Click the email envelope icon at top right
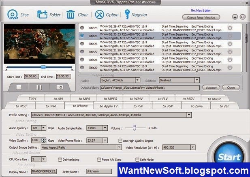The width and height of the screenshot is (250, 177). click(x=243, y=17)
